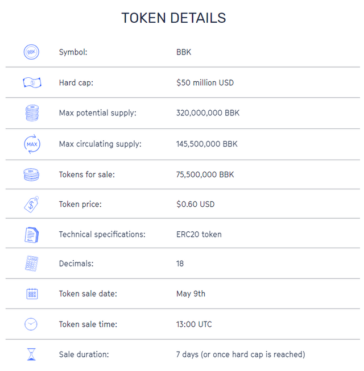Viewport: 364px width, 371px height.
Task: Click the 320,000,000 BBK supply value
Action: 208,113
